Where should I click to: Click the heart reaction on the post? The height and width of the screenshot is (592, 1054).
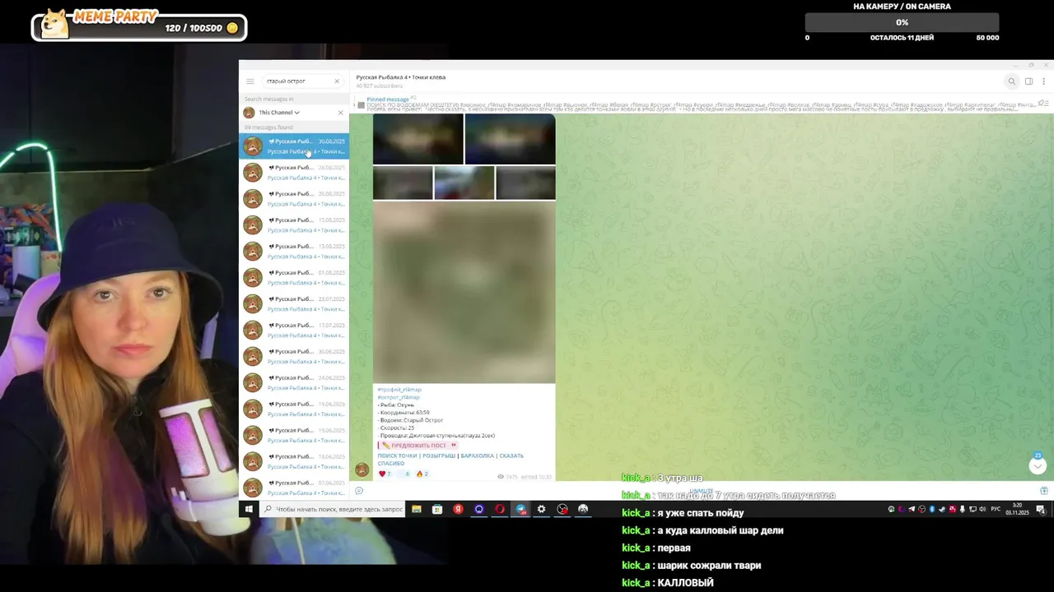(x=385, y=474)
